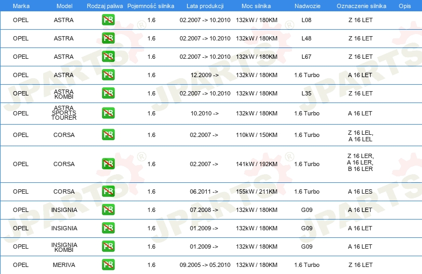Click Z 16 LET in the Astra Kombi row
Screen dimensions: 422x274
360,93
